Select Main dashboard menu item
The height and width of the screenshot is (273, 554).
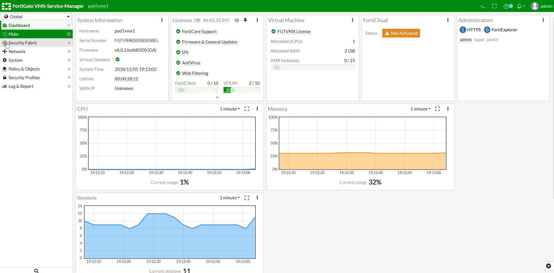click(x=36, y=34)
